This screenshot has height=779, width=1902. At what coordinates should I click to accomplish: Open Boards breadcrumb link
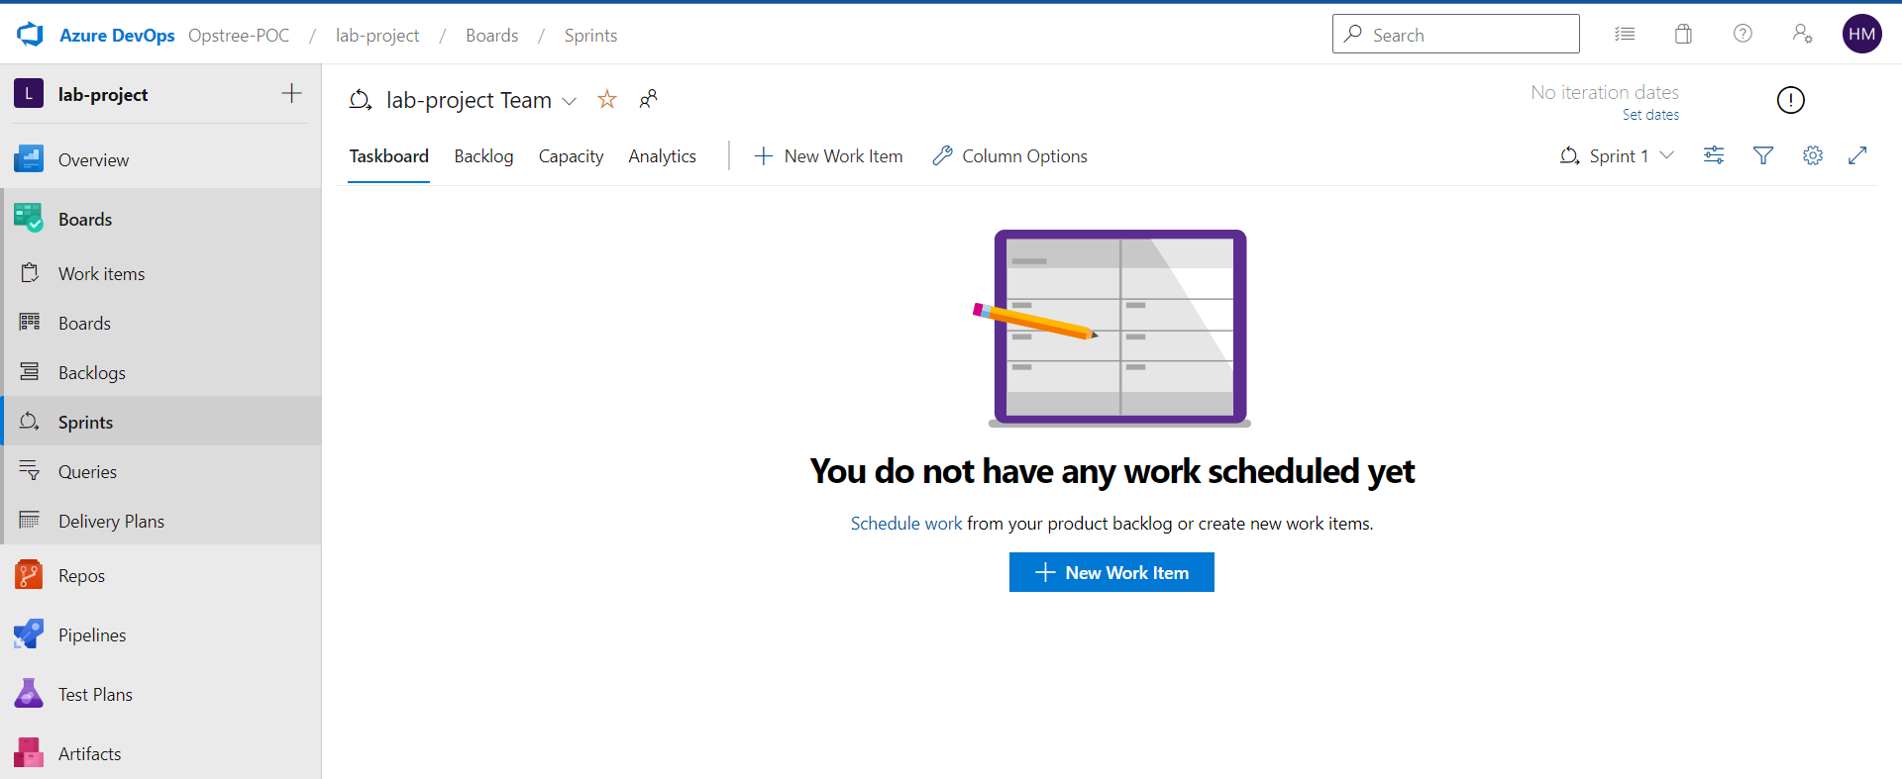point(492,36)
